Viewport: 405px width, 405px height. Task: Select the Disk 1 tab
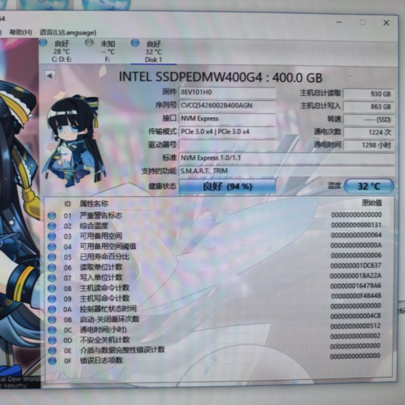click(154, 52)
